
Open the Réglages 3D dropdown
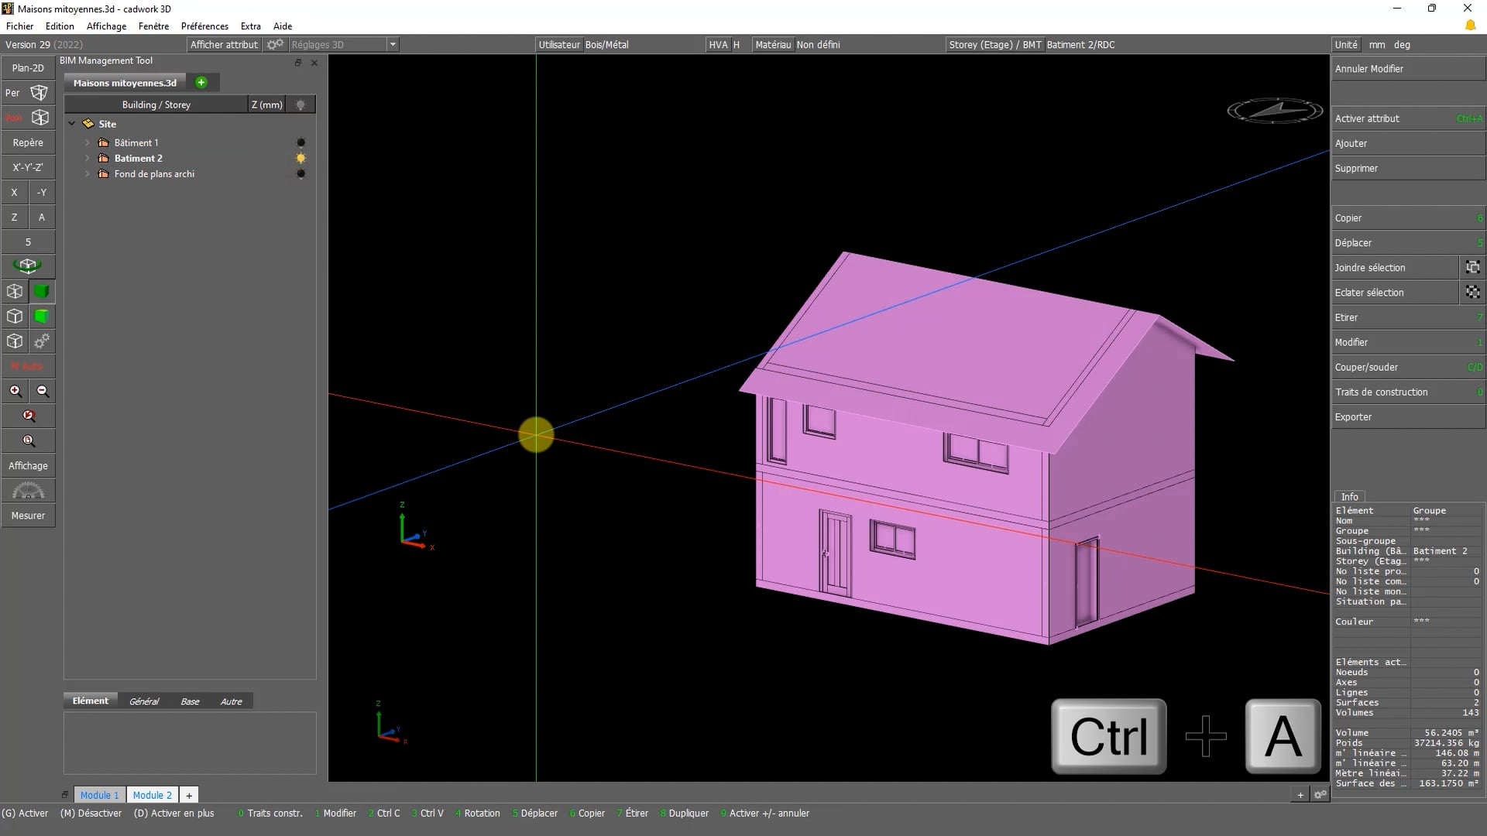[x=394, y=44]
